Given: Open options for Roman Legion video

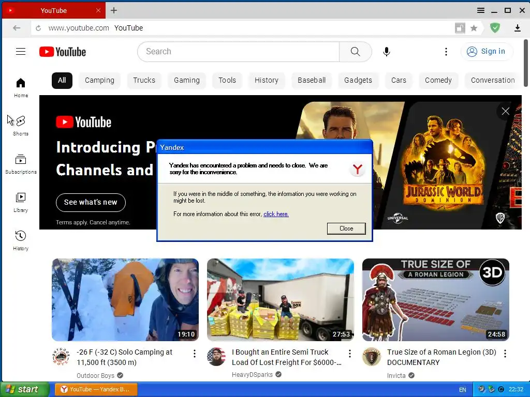Looking at the screenshot, I should [x=505, y=354].
